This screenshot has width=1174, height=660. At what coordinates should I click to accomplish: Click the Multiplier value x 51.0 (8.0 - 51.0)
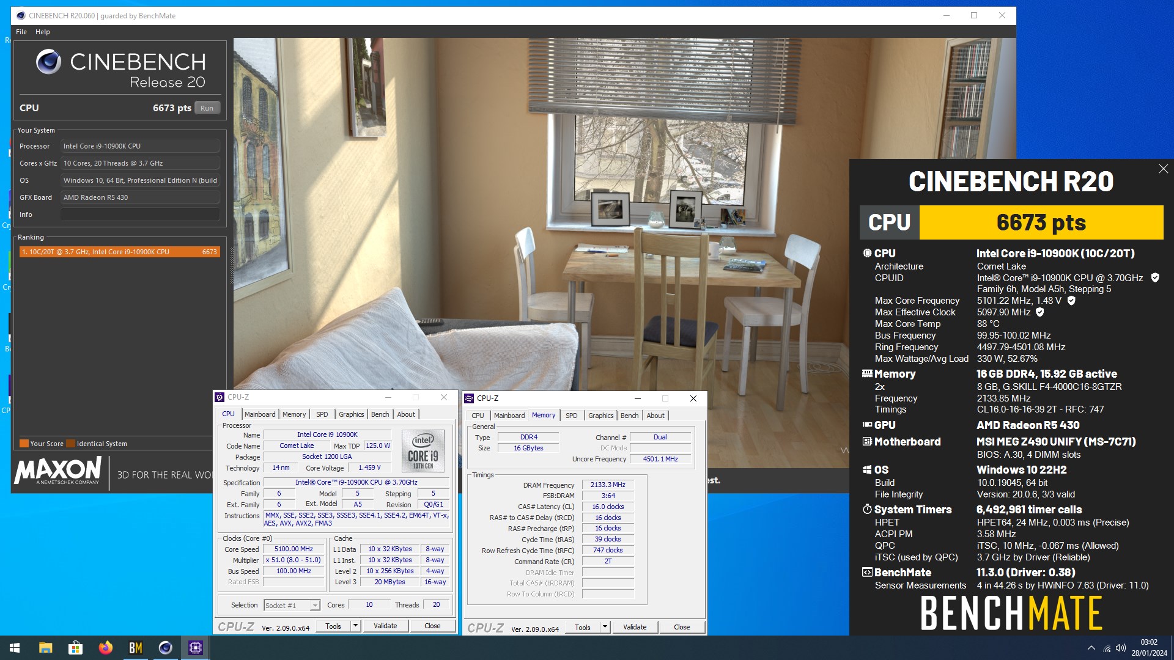[293, 560]
